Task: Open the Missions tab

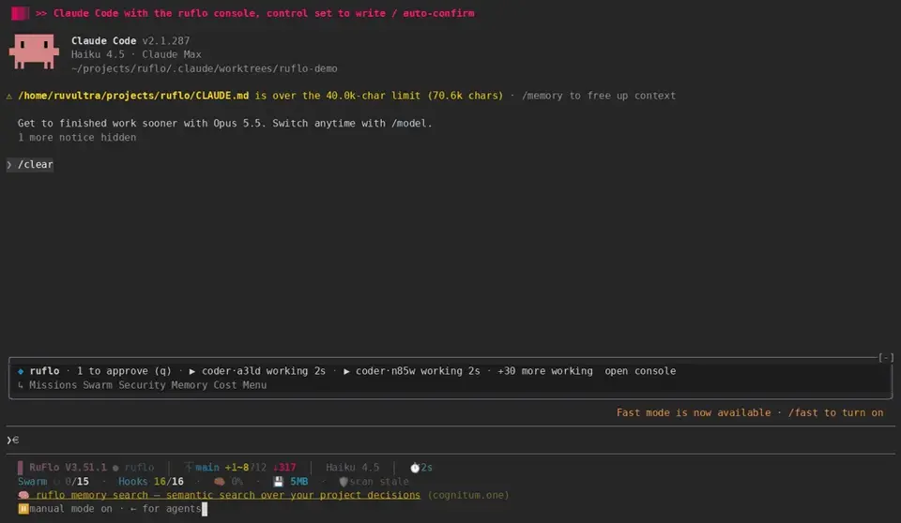Action: coord(53,385)
